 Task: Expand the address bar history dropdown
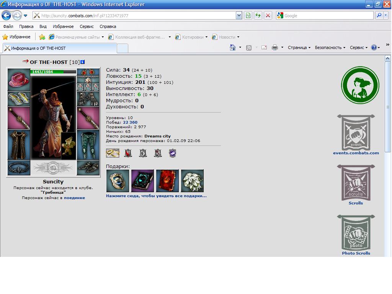(239, 15)
